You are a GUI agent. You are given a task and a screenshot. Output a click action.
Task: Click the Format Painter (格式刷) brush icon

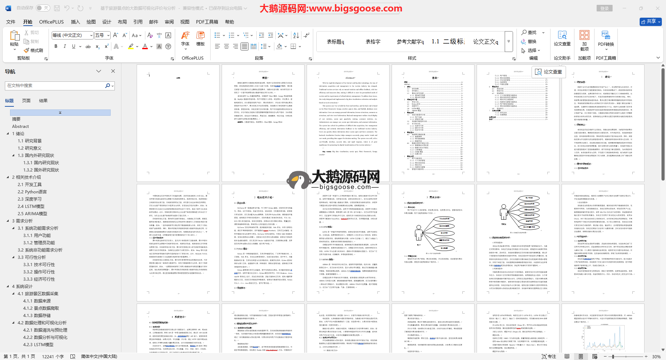(x=27, y=51)
